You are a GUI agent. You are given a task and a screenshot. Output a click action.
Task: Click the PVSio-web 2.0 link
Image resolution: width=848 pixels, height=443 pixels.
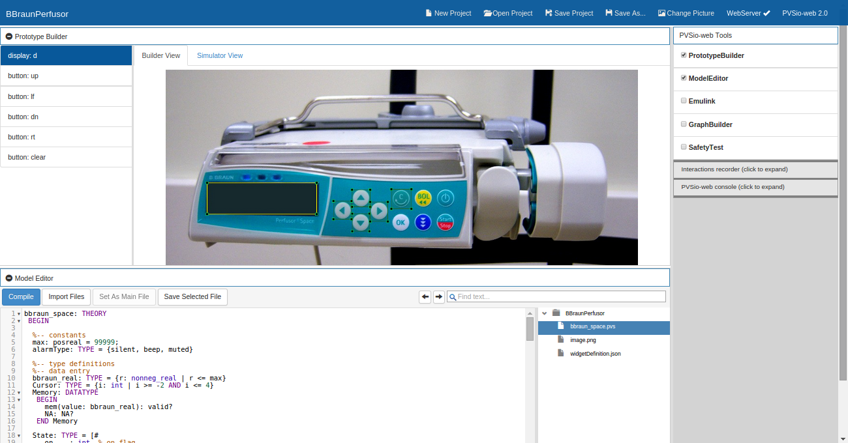[x=805, y=13]
